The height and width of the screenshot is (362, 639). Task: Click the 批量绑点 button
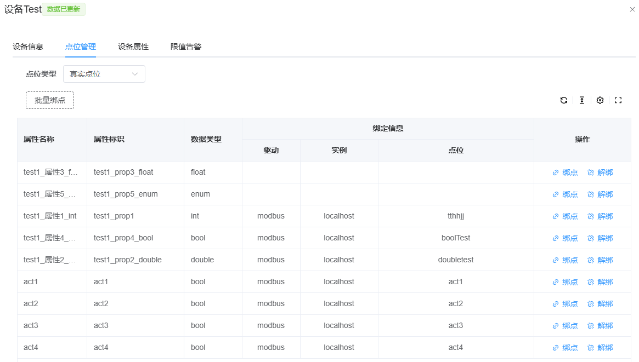[x=50, y=100]
